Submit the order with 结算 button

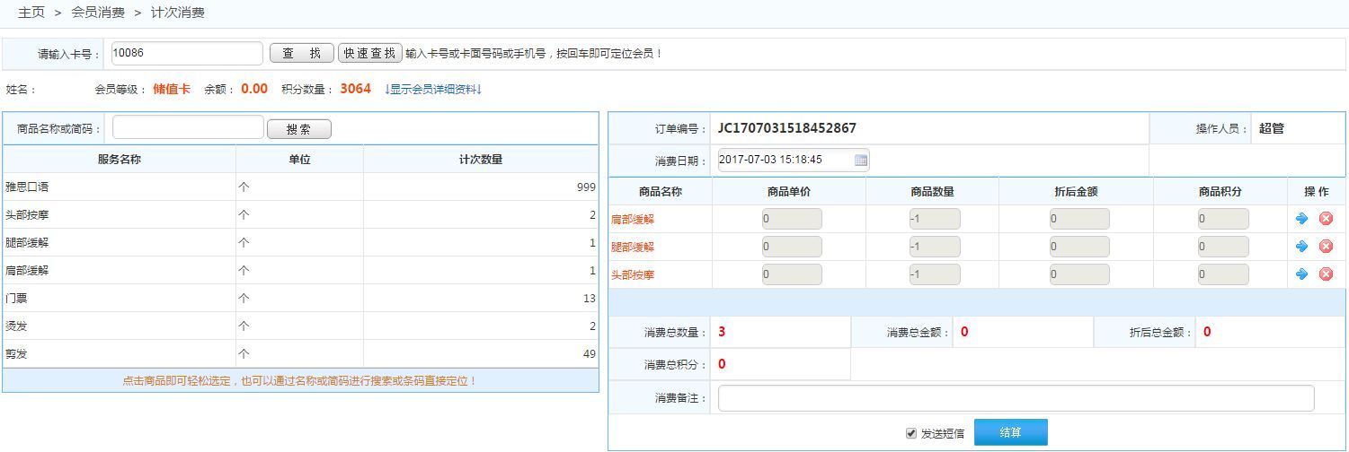pyautogui.click(x=1010, y=432)
